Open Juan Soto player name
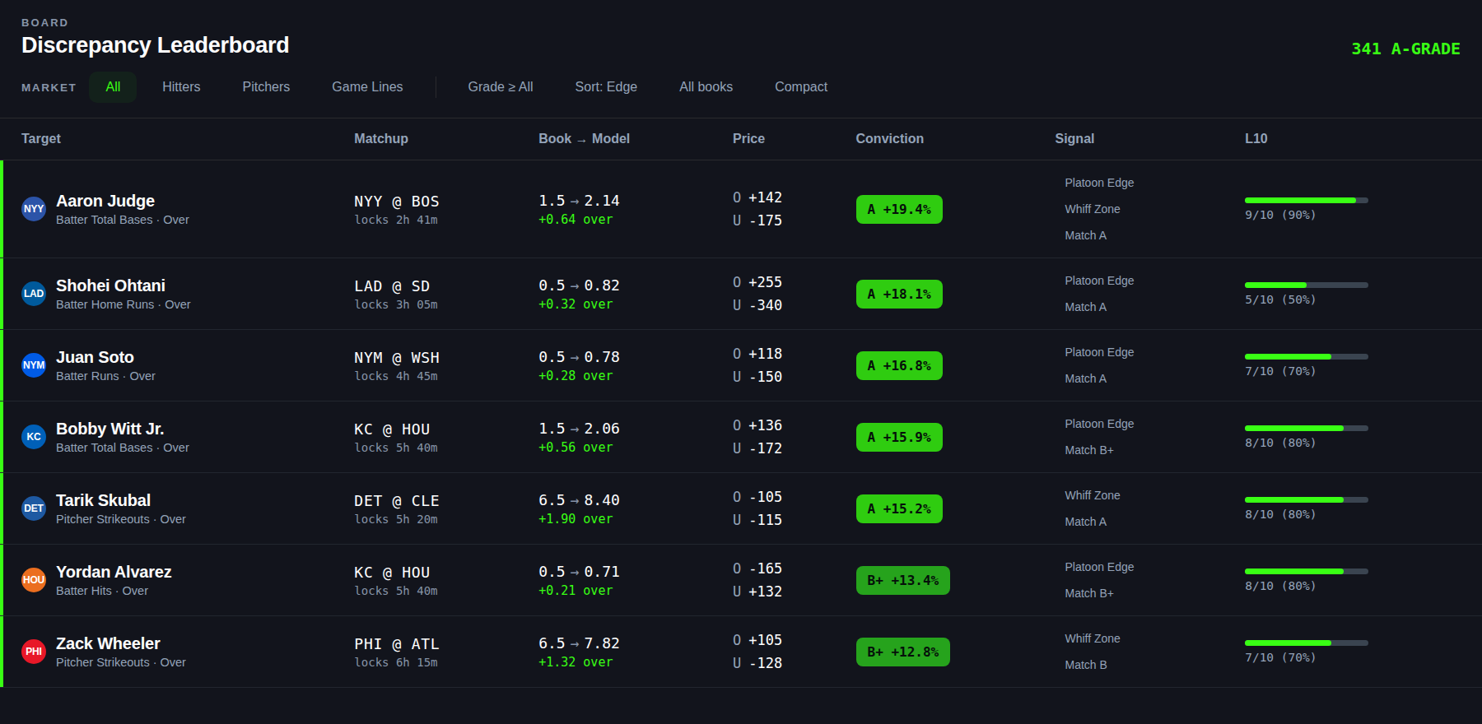The image size is (1482, 724). 95,357
